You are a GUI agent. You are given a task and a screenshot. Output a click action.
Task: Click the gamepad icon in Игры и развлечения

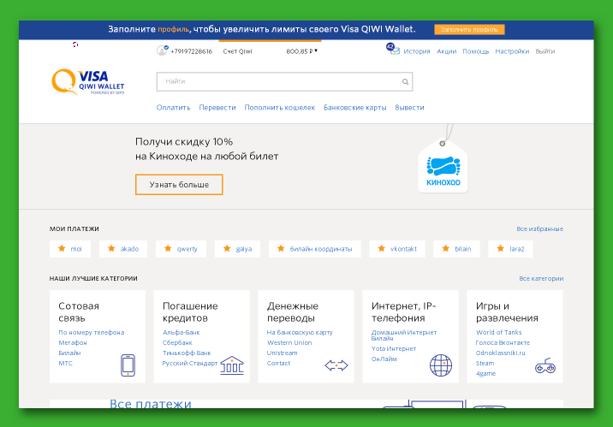click(x=545, y=366)
